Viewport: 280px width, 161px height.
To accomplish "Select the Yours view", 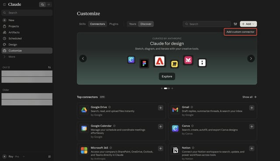I will point(133,24).
